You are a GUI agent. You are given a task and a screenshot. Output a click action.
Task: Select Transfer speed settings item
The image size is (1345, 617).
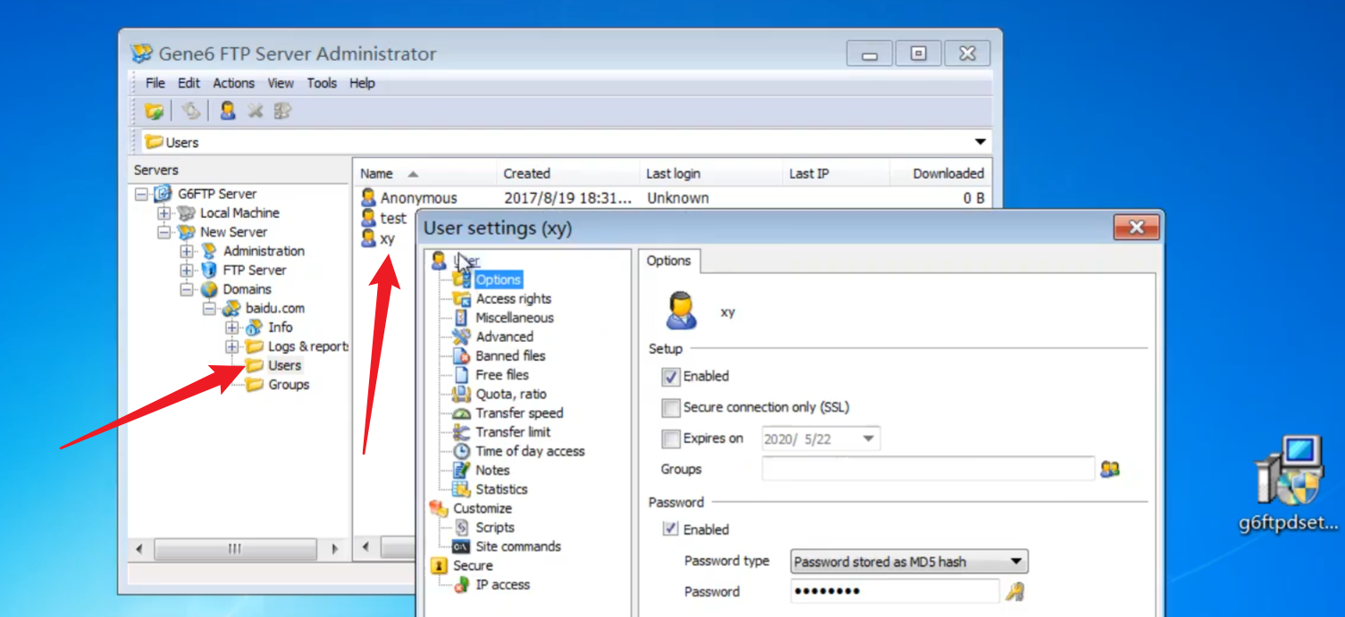point(518,413)
